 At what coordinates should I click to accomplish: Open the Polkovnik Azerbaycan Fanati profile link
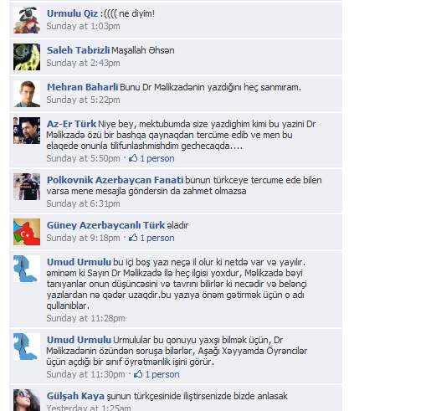pos(115,180)
